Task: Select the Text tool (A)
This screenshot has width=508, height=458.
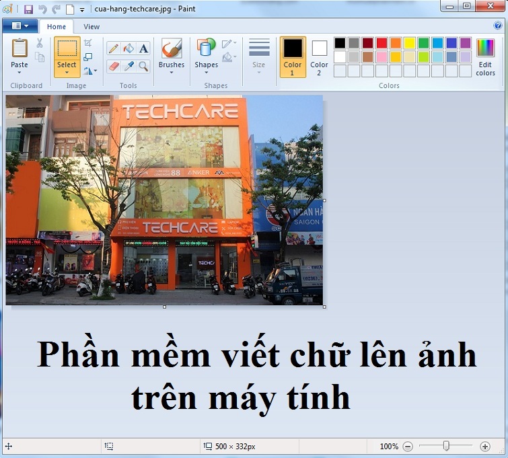Action: click(143, 48)
